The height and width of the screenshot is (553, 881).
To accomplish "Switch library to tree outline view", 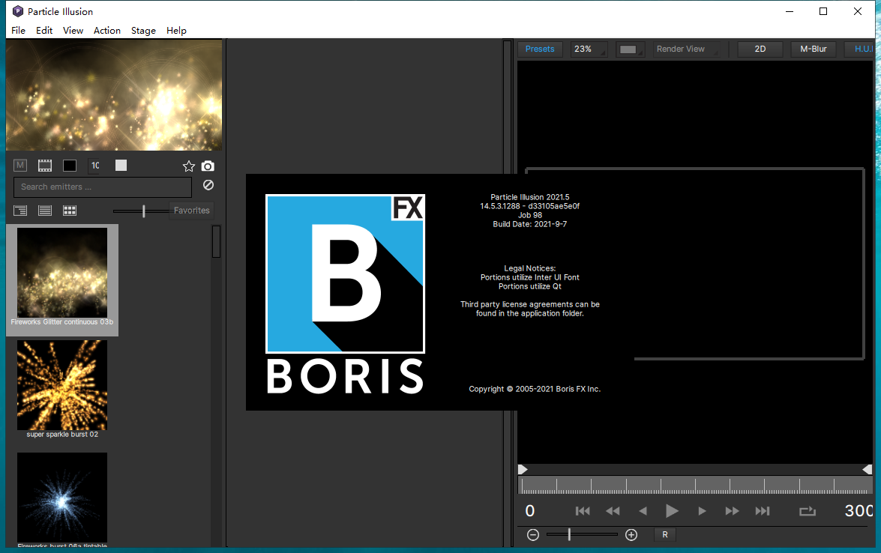I will [20, 211].
